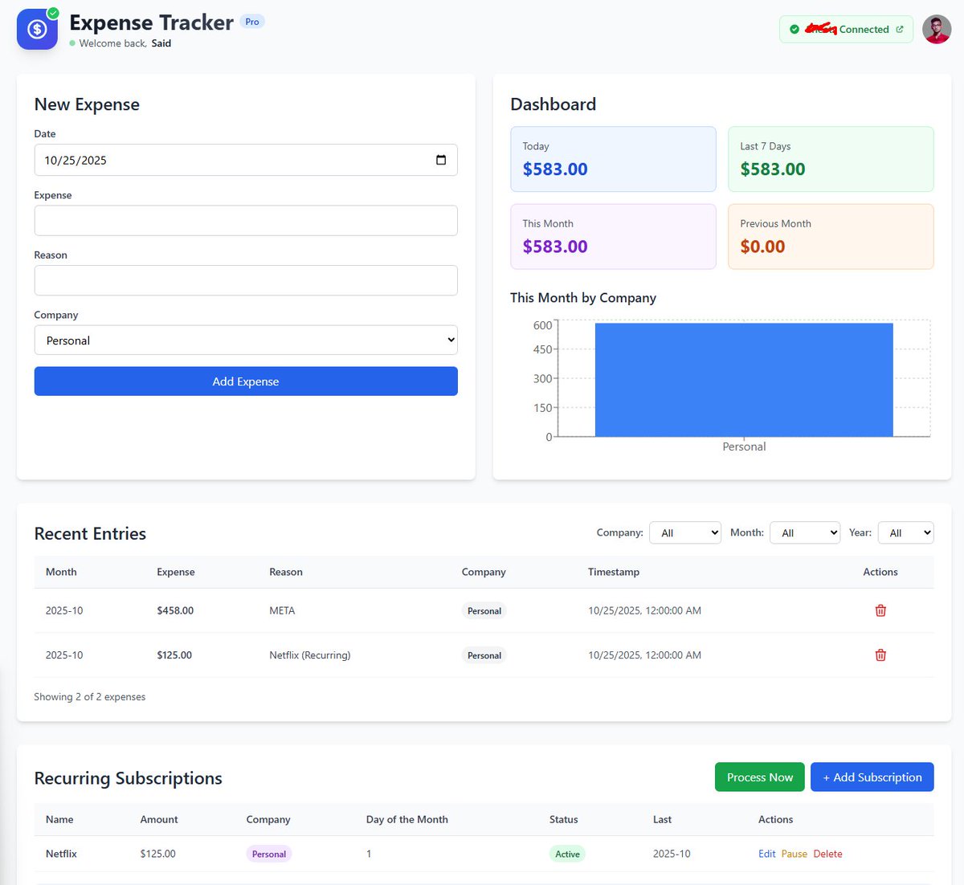The width and height of the screenshot is (964, 885).
Task: Click the Pro badge next to title
Action: [252, 22]
